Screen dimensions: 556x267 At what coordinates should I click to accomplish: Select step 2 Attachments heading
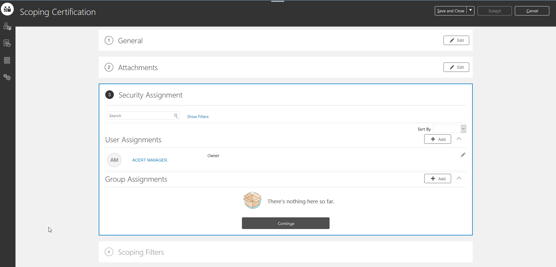138,67
